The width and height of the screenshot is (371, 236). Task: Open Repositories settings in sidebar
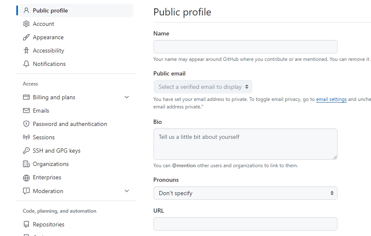49,224
